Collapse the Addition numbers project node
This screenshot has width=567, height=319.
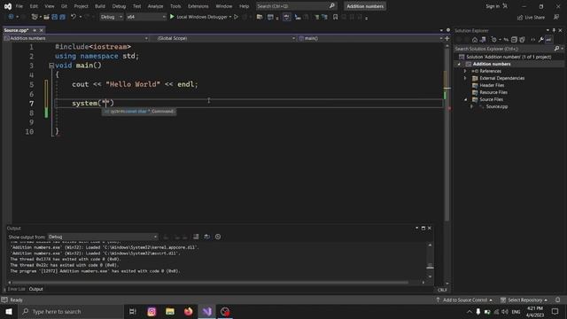tap(459, 64)
